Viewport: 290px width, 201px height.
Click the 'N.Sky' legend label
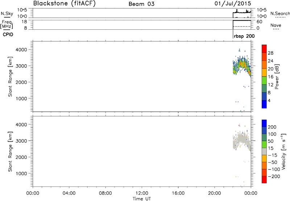[7, 13]
